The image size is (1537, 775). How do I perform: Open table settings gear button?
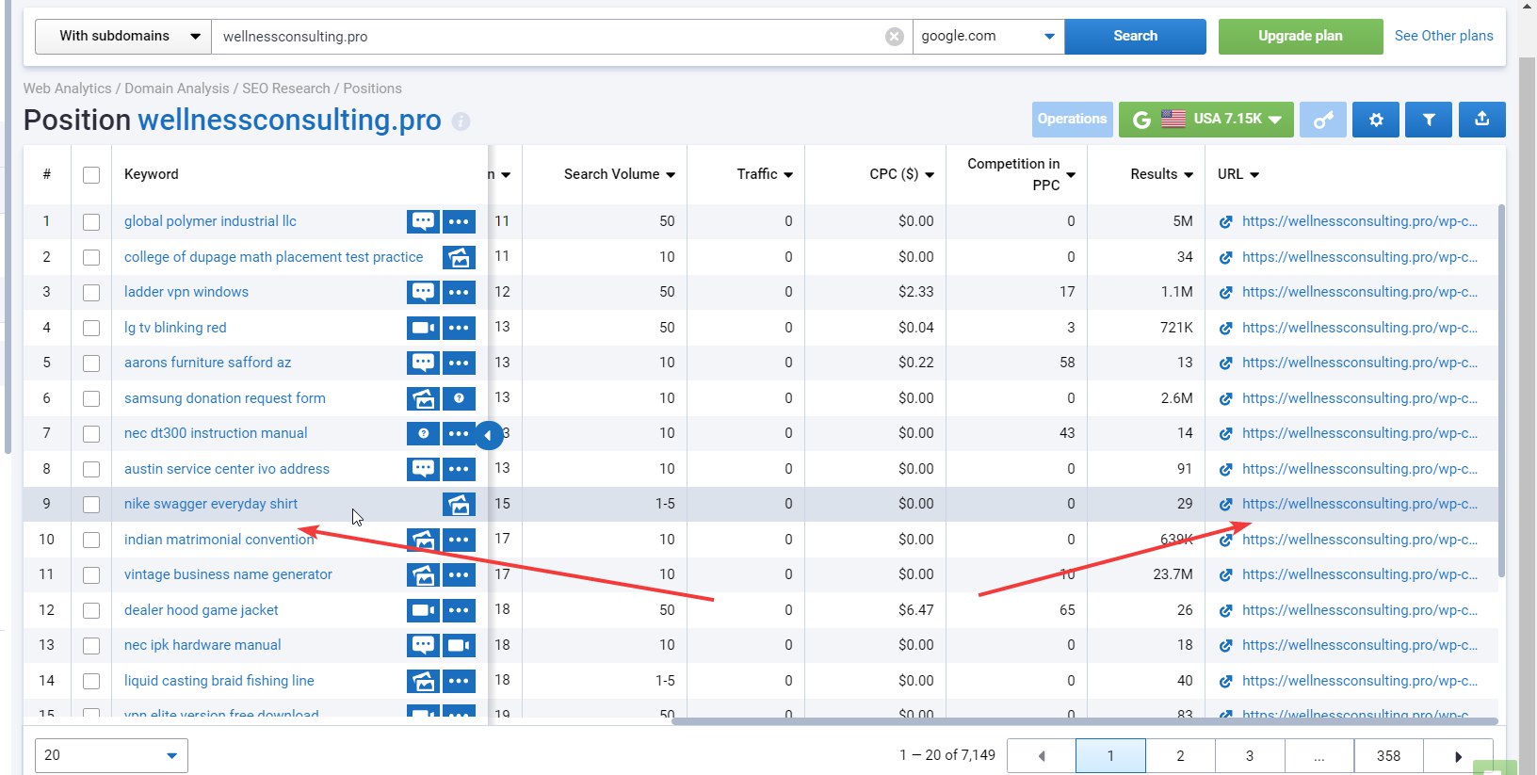click(x=1376, y=120)
